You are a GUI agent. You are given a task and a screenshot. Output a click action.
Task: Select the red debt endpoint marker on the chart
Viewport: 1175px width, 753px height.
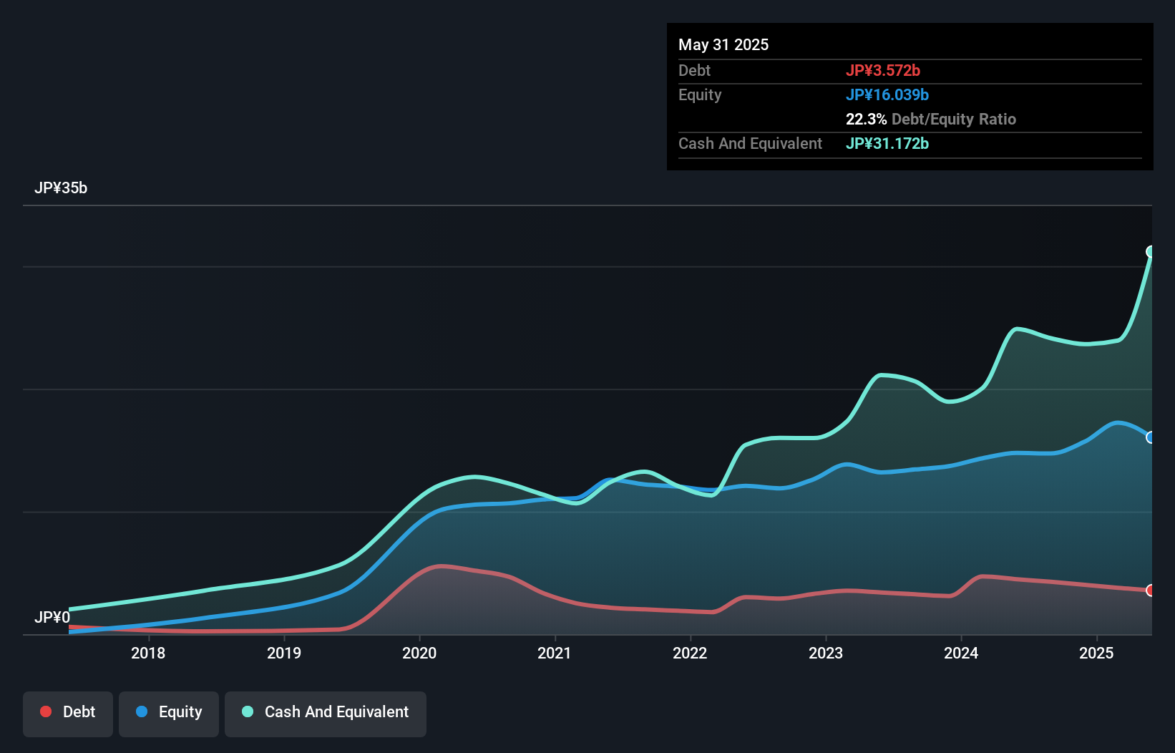click(x=1151, y=591)
